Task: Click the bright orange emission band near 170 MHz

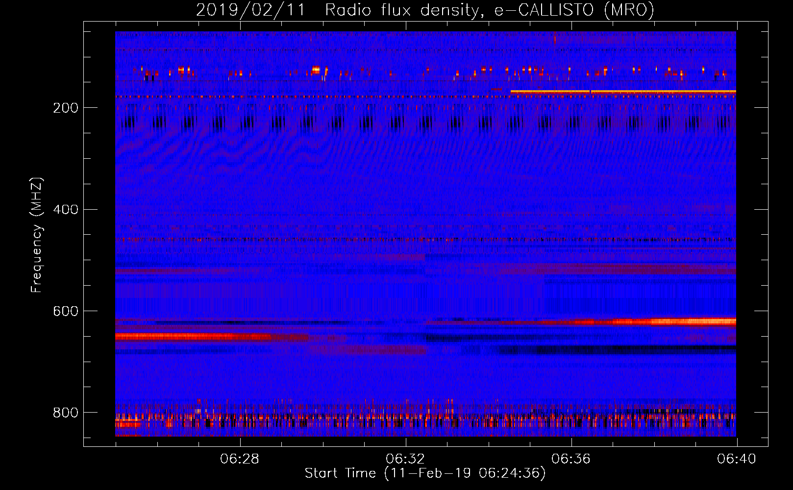Action: pos(623,92)
